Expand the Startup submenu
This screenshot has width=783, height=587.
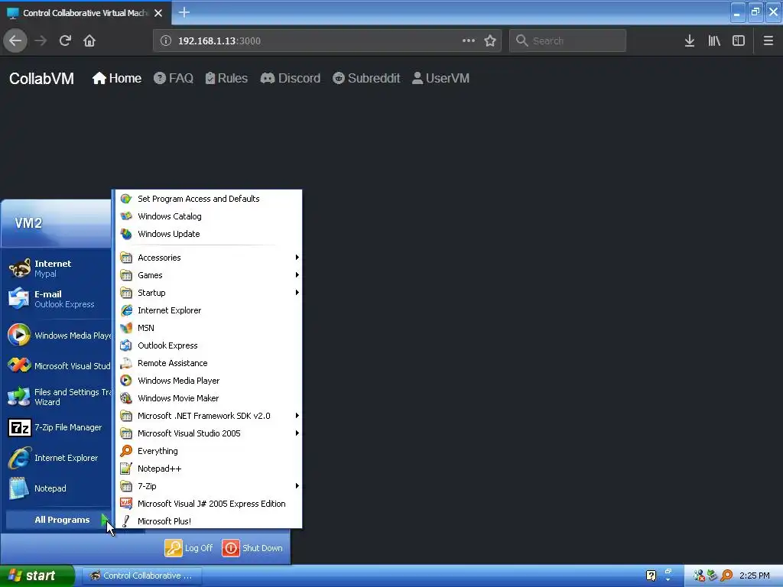click(209, 293)
